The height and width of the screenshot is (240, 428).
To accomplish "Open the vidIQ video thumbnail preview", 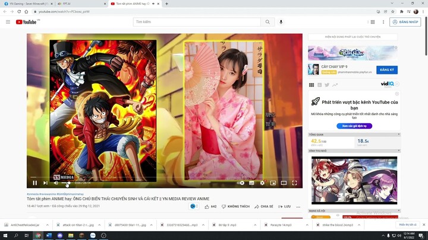I will [x=354, y=180].
